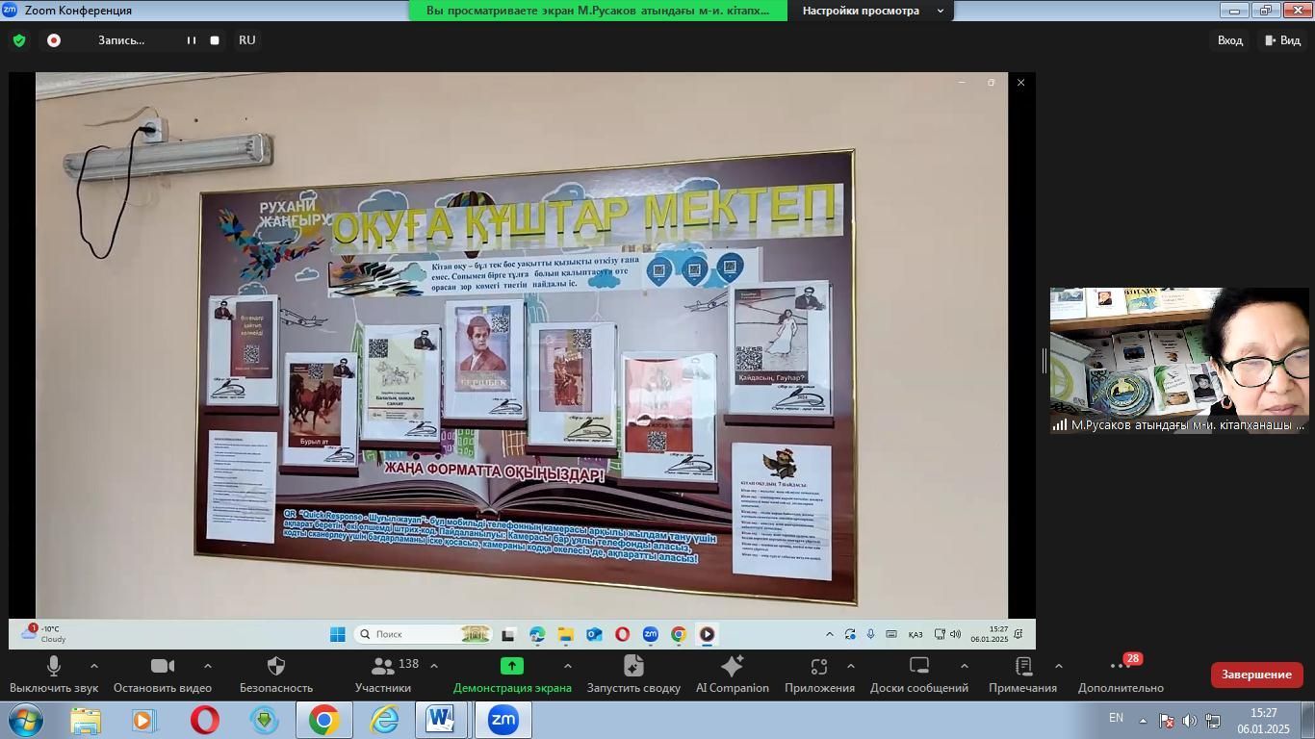Pause the recording

coord(192,40)
